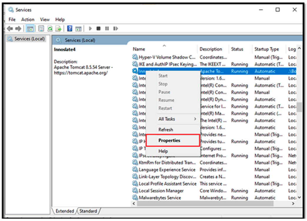The width and height of the screenshot is (307, 221).
Task: Click the horizontal scrollbar right arrow
Action: (293, 203)
